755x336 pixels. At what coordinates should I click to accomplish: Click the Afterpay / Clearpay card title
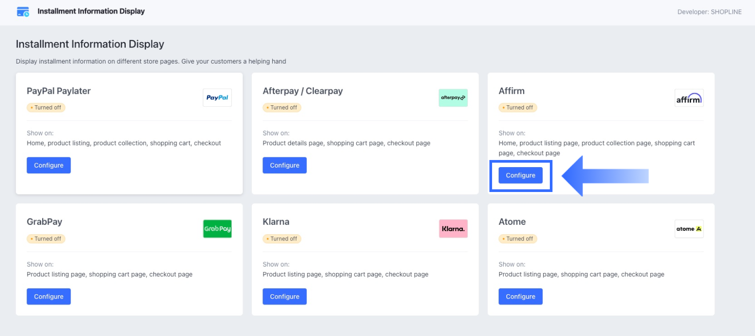coord(302,91)
